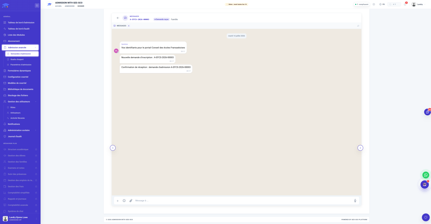Click locked Structure académique item

click(x=20, y=150)
